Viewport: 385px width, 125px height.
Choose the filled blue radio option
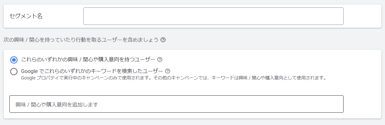(x=14, y=60)
